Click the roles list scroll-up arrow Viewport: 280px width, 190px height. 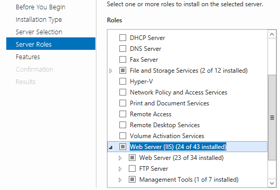[x=272, y=34]
